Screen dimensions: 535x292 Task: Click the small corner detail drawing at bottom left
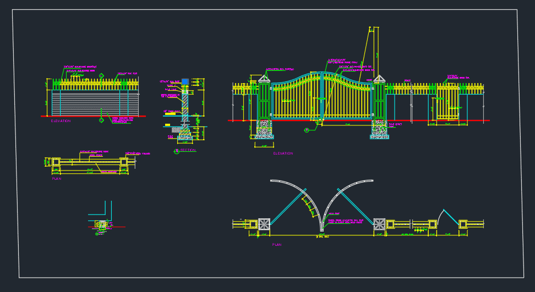(x=102, y=218)
